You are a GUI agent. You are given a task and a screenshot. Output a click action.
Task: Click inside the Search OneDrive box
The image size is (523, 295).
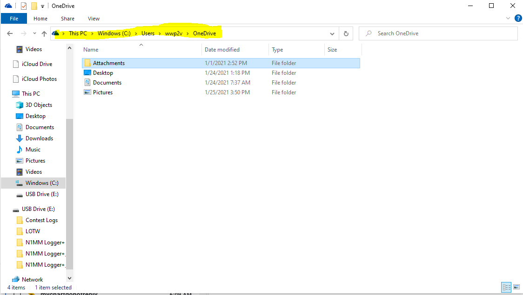[437, 33]
